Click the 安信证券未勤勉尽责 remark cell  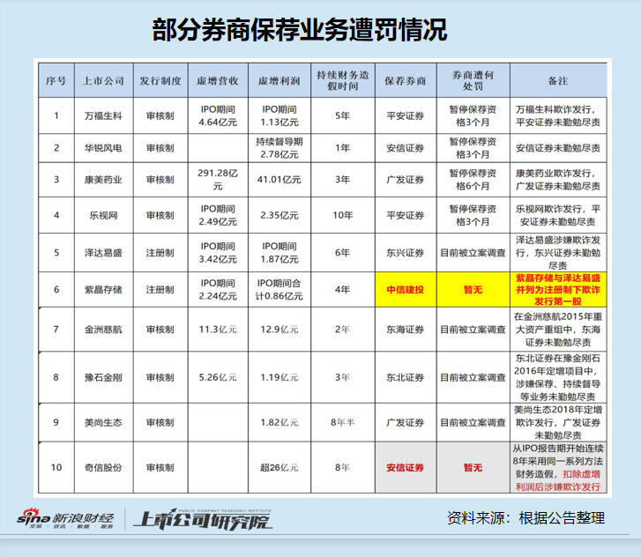point(558,148)
